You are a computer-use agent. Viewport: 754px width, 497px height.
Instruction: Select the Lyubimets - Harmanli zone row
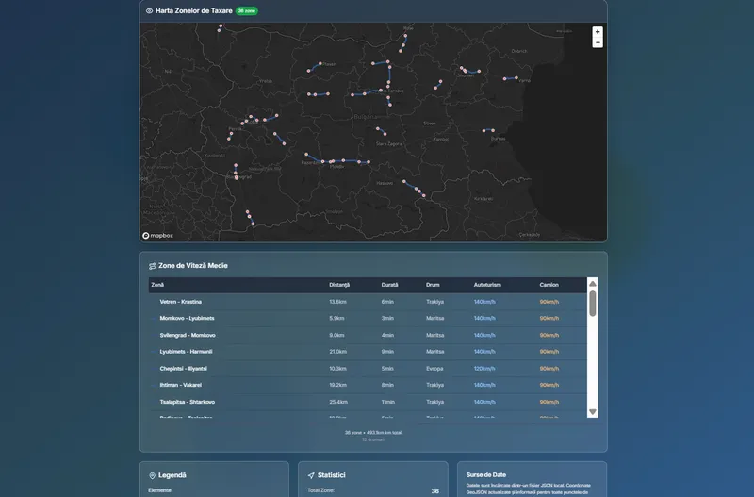coord(368,351)
